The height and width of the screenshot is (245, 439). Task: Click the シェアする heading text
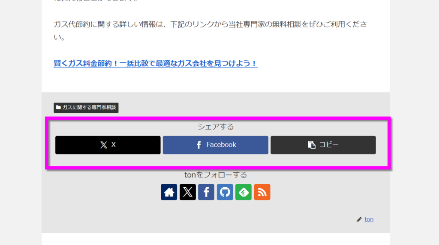[216, 127]
